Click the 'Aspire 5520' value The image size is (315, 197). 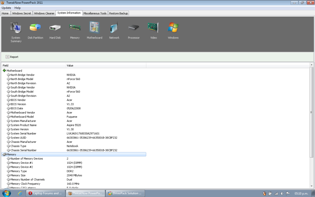pyautogui.click(x=74, y=125)
